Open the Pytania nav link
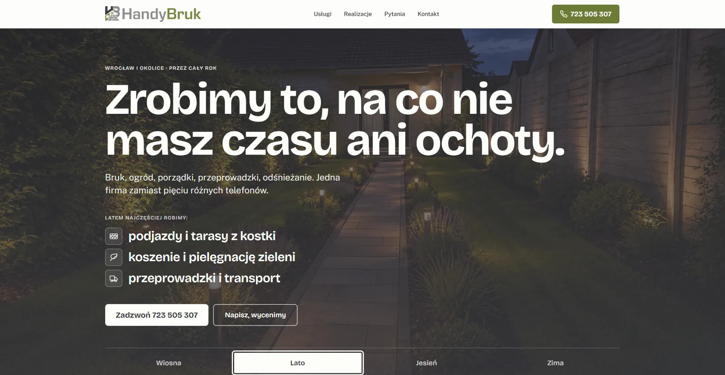Screen dimensions: 725x375 pyautogui.click(x=395, y=14)
